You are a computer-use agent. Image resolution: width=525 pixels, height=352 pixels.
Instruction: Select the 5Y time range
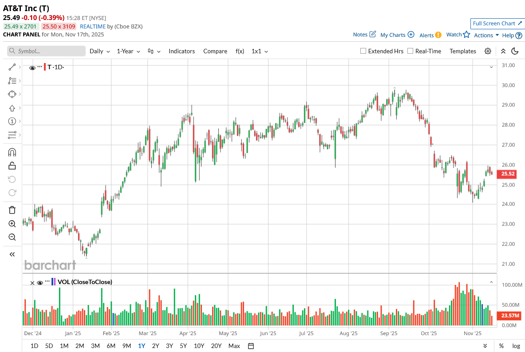(183, 346)
